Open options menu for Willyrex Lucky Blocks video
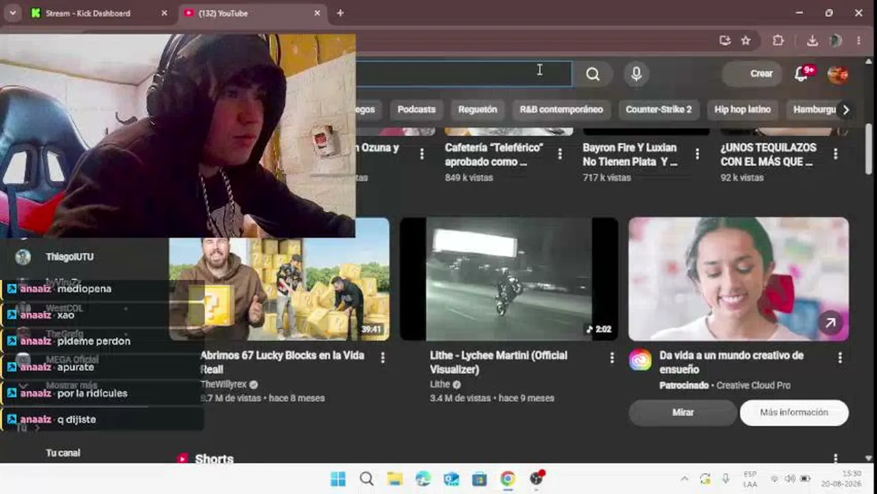 pyautogui.click(x=382, y=357)
